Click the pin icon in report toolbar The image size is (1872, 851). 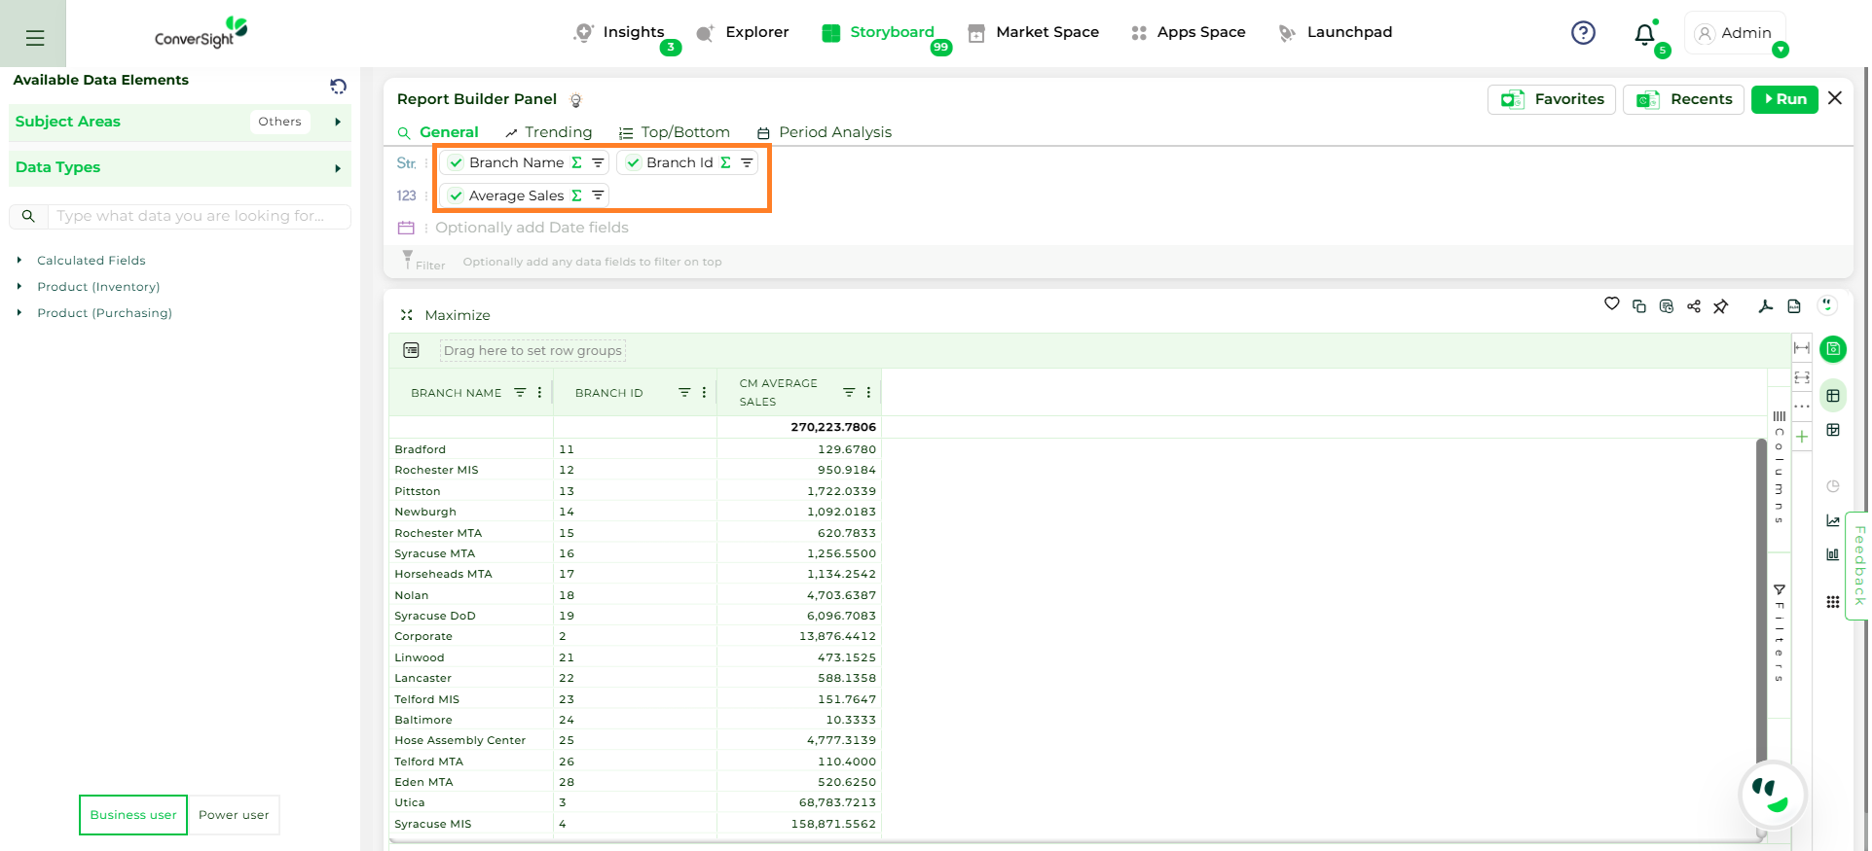pos(1721,306)
